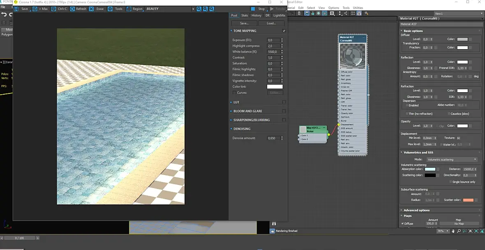
Task: Click the Load... button in Post tab
Action: [x=271, y=23]
